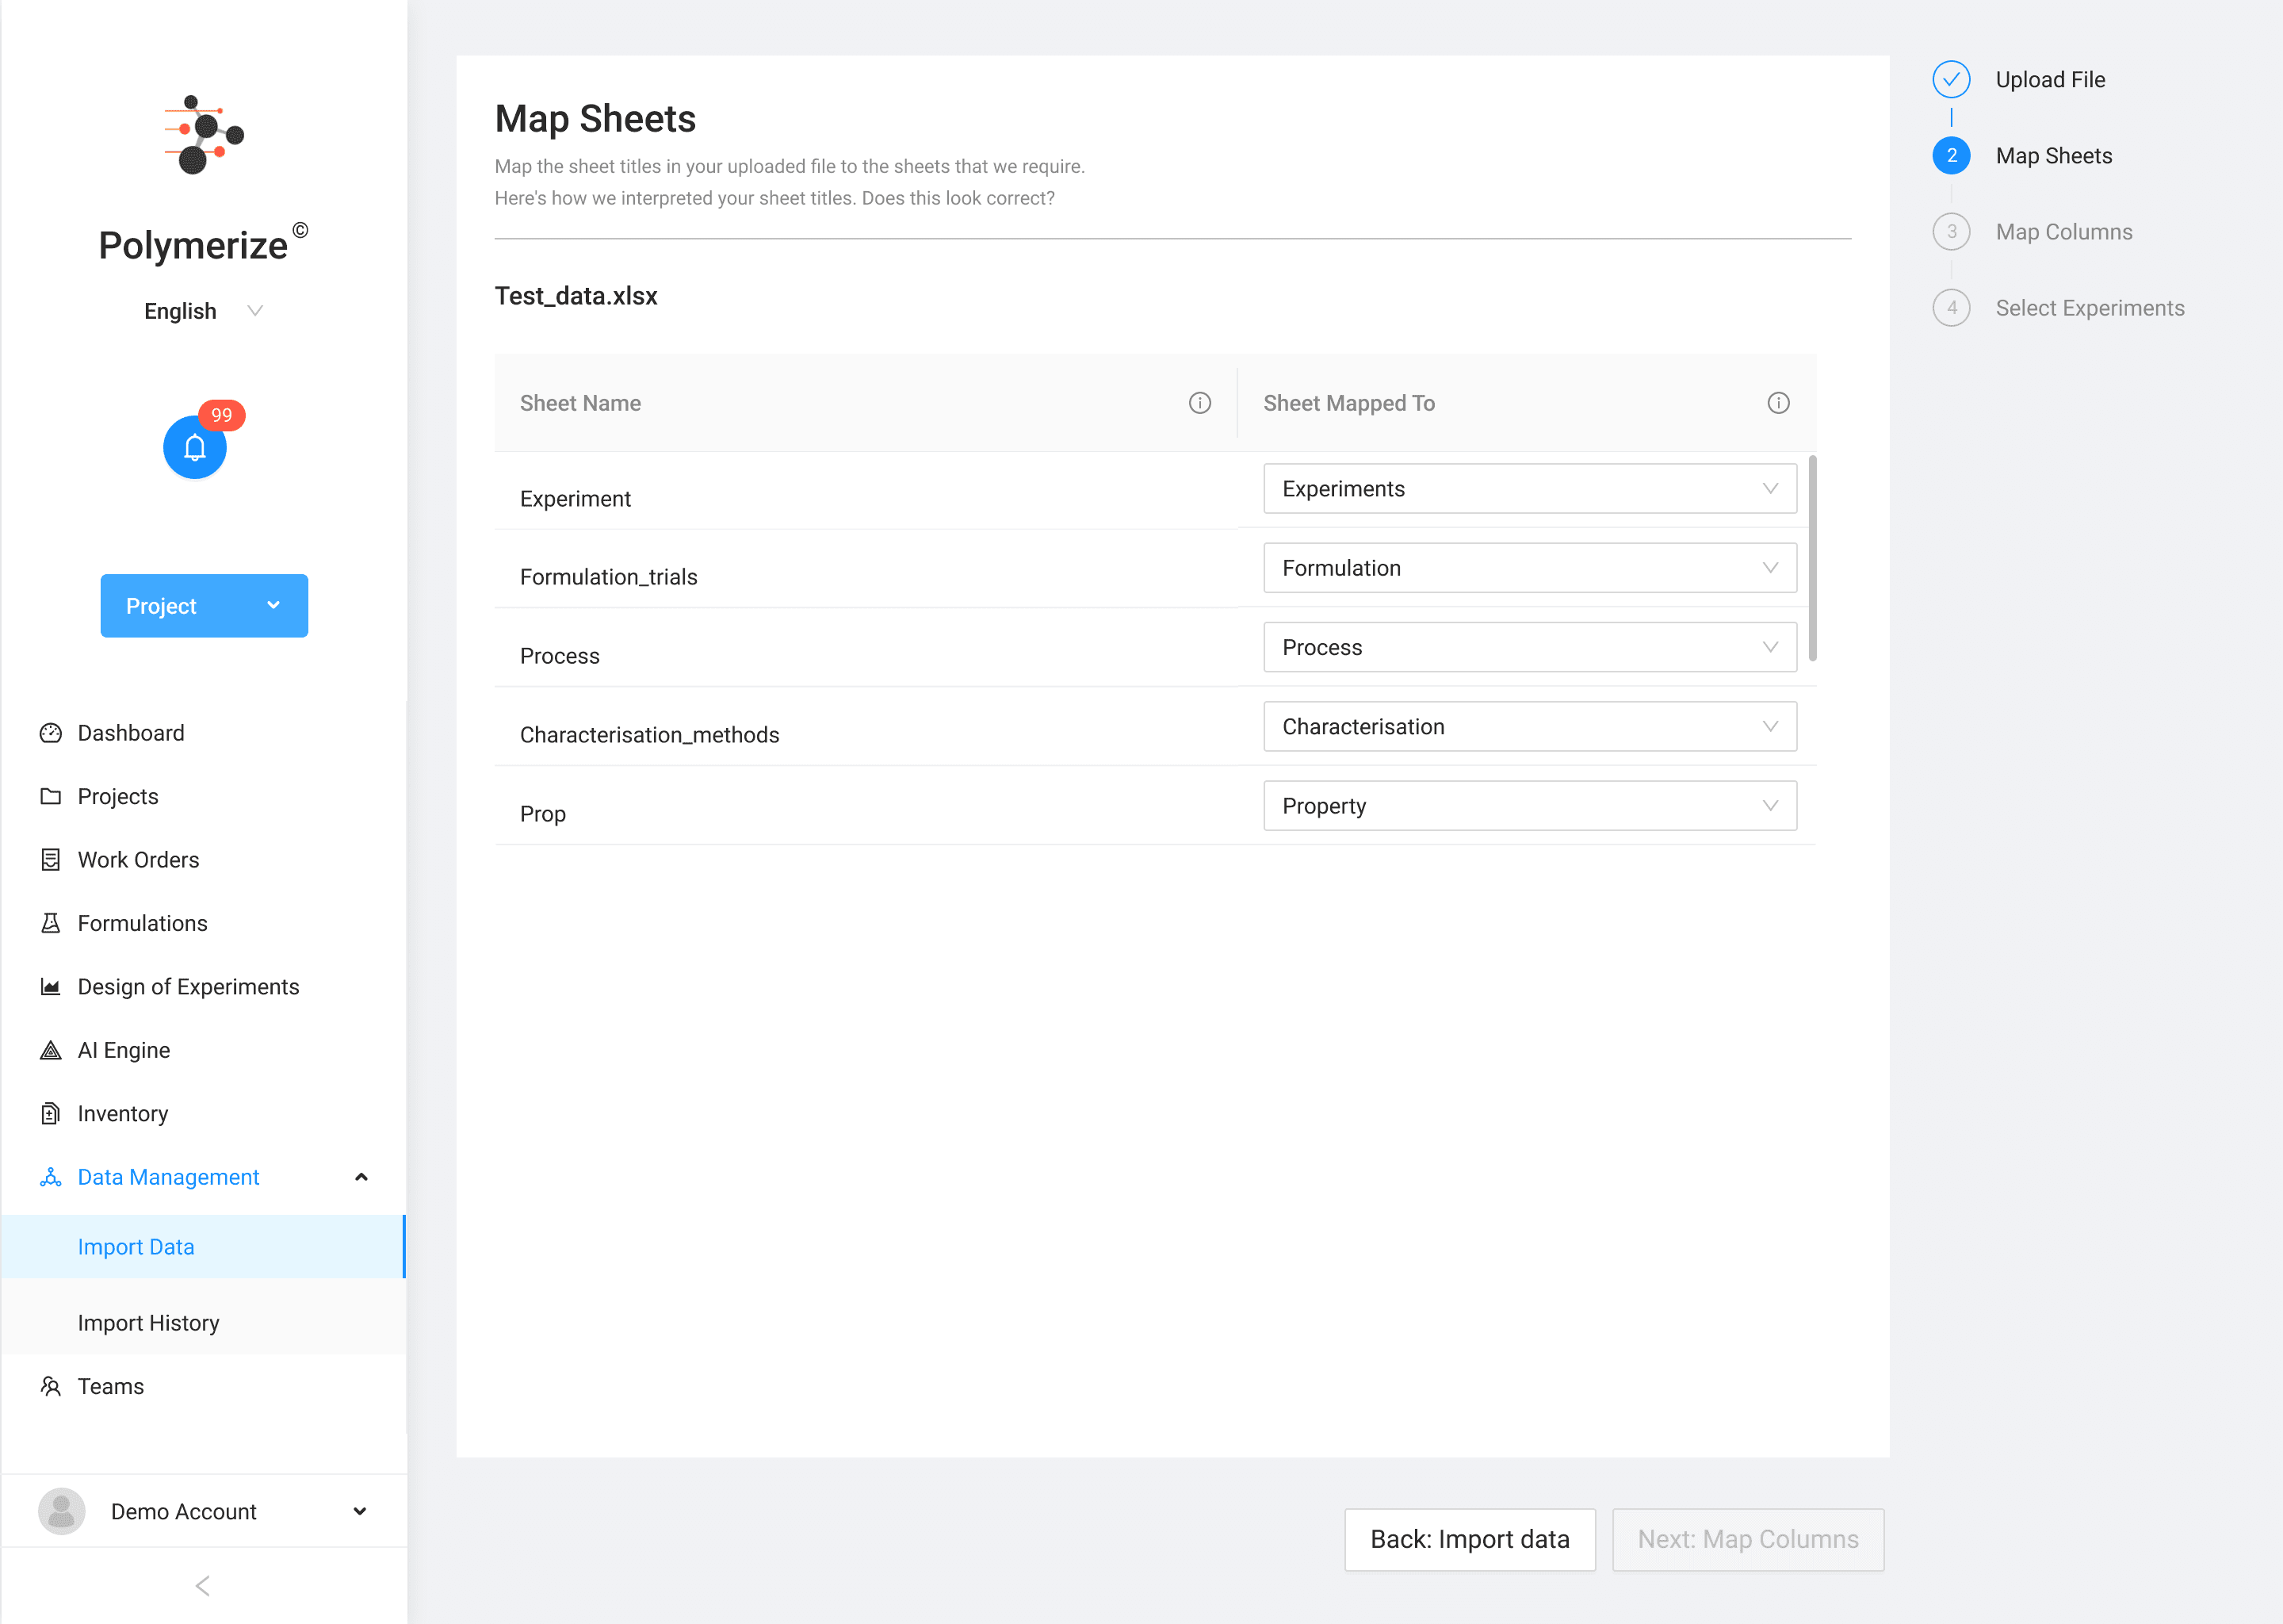Image resolution: width=2283 pixels, height=1624 pixels.
Task: Click the Sheet Name info icon
Action: [1199, 403]
